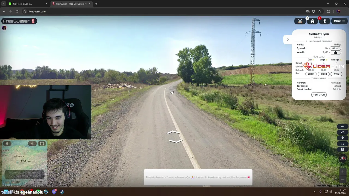Open the MENÜ hamburger menu
349x196 pixels.
[339, 21]
